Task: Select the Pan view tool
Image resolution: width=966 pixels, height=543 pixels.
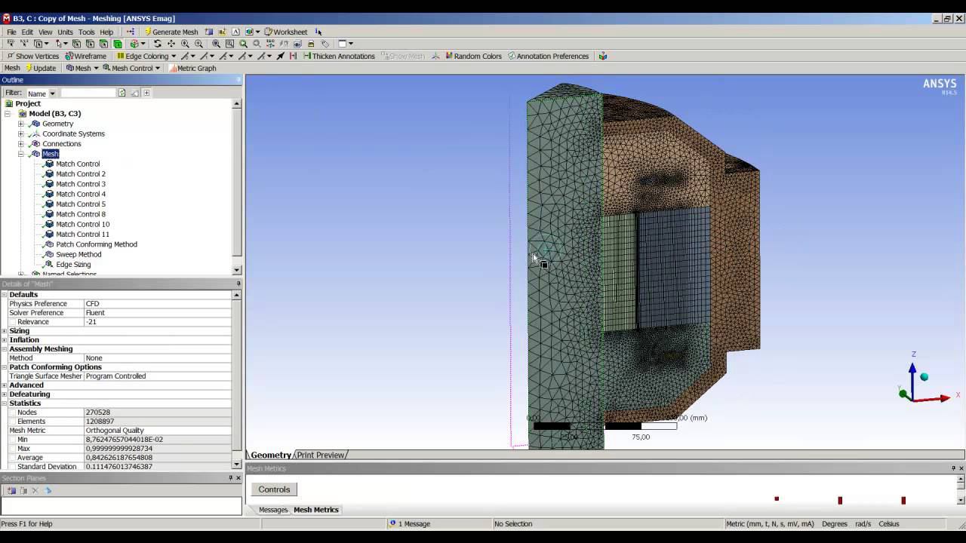Action: click(171, 44)
